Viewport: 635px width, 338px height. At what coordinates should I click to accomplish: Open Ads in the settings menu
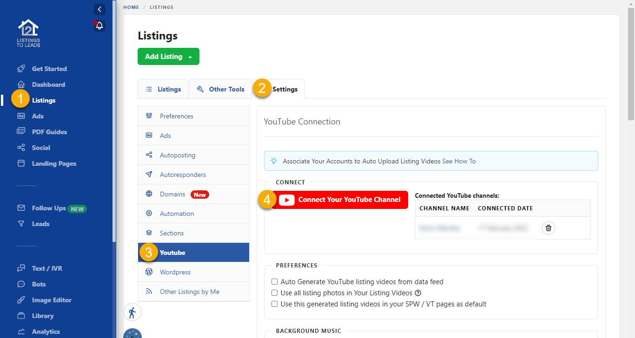tap(193, 136)
